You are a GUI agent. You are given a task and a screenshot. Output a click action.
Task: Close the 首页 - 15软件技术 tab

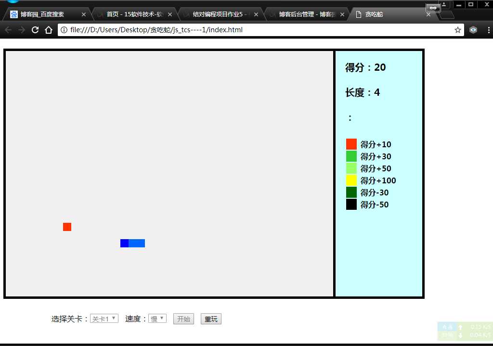point(170,14)
